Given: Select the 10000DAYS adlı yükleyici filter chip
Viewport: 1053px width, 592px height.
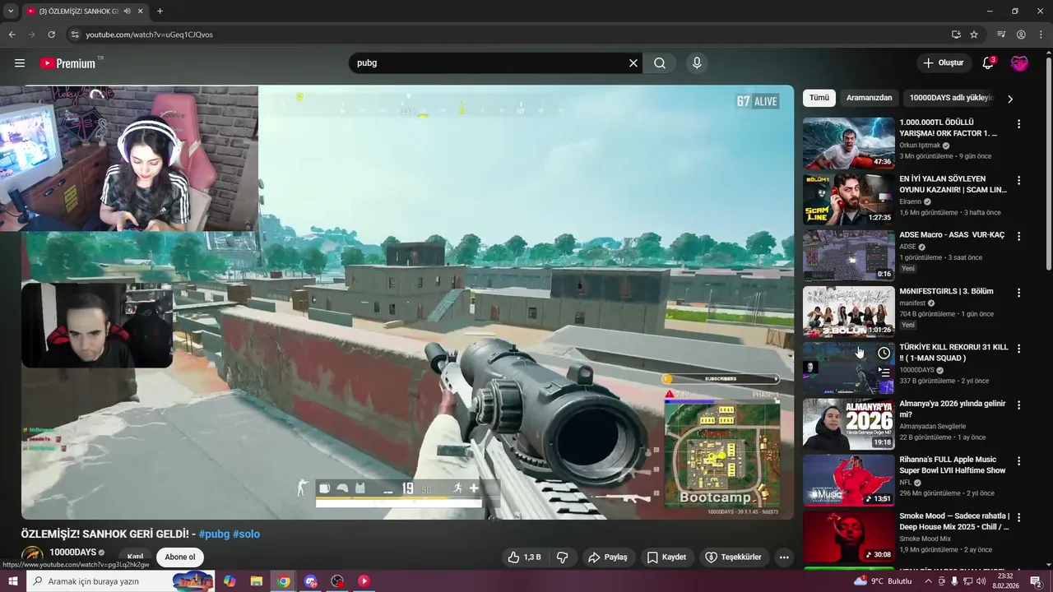Looking at the screenshot, I should pos(951,98).
